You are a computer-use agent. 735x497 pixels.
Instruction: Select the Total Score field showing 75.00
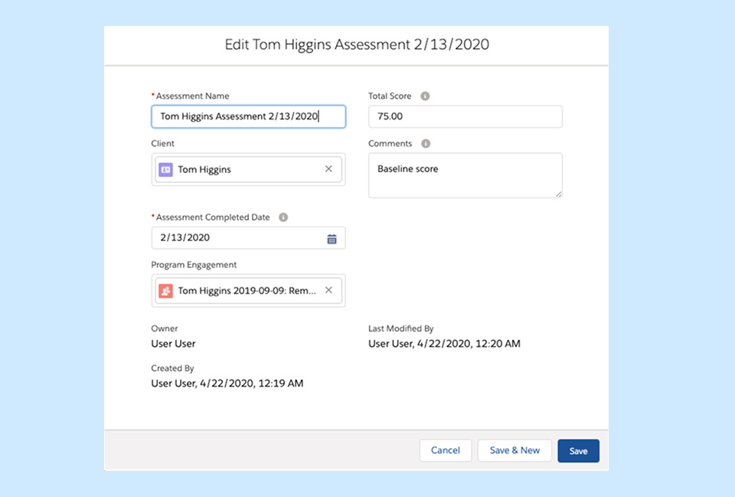coord(465,116)
